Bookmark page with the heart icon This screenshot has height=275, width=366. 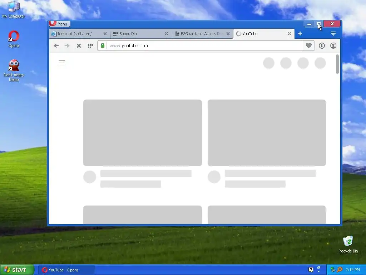309,45
